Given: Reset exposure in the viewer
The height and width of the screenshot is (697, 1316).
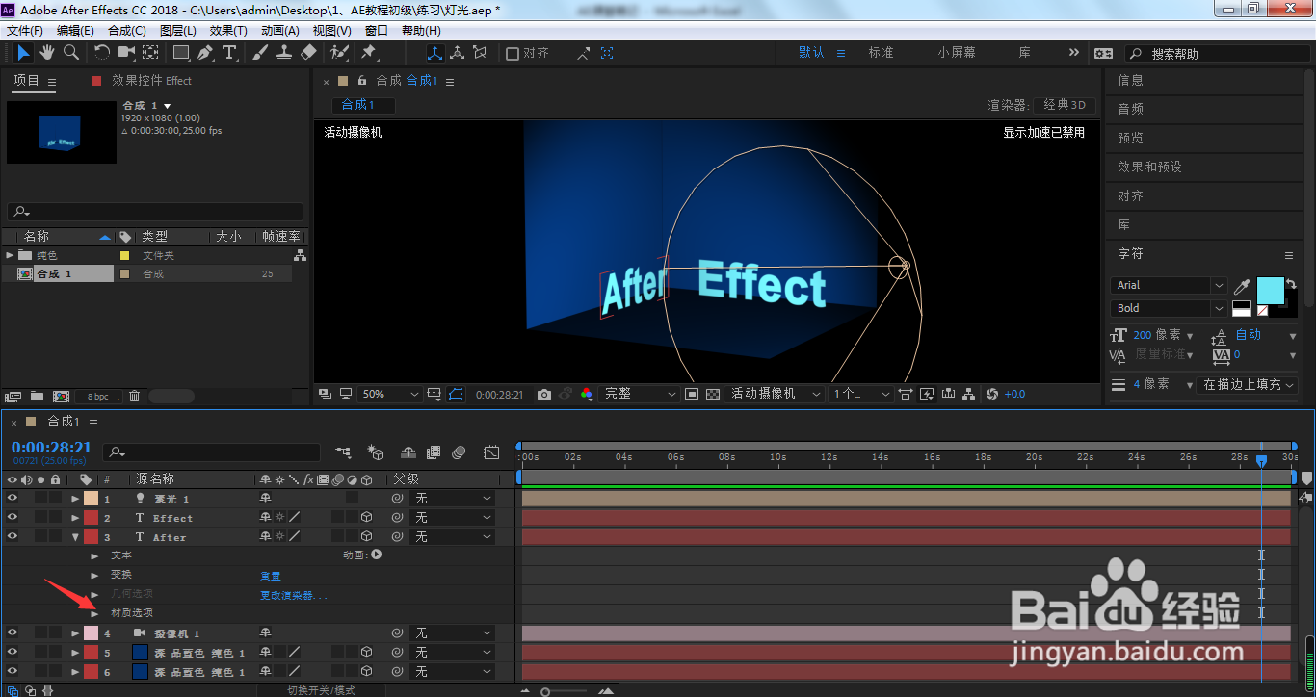Looking at the screenshot, I should (992, 394).
